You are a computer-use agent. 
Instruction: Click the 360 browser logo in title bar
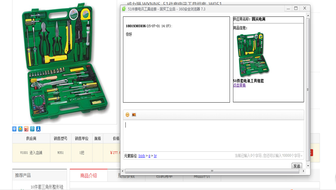[124, 9]
